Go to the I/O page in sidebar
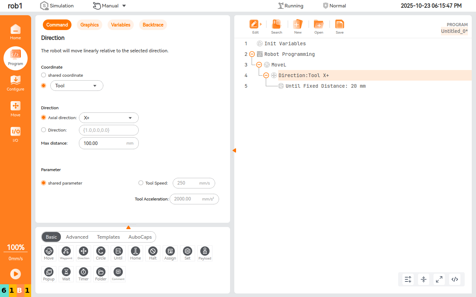476x297 pixels. (x=16, y=134)
